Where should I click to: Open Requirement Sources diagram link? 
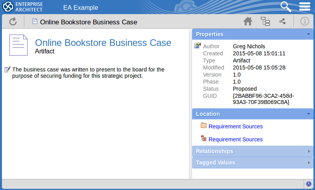click(x=235, y=139)
